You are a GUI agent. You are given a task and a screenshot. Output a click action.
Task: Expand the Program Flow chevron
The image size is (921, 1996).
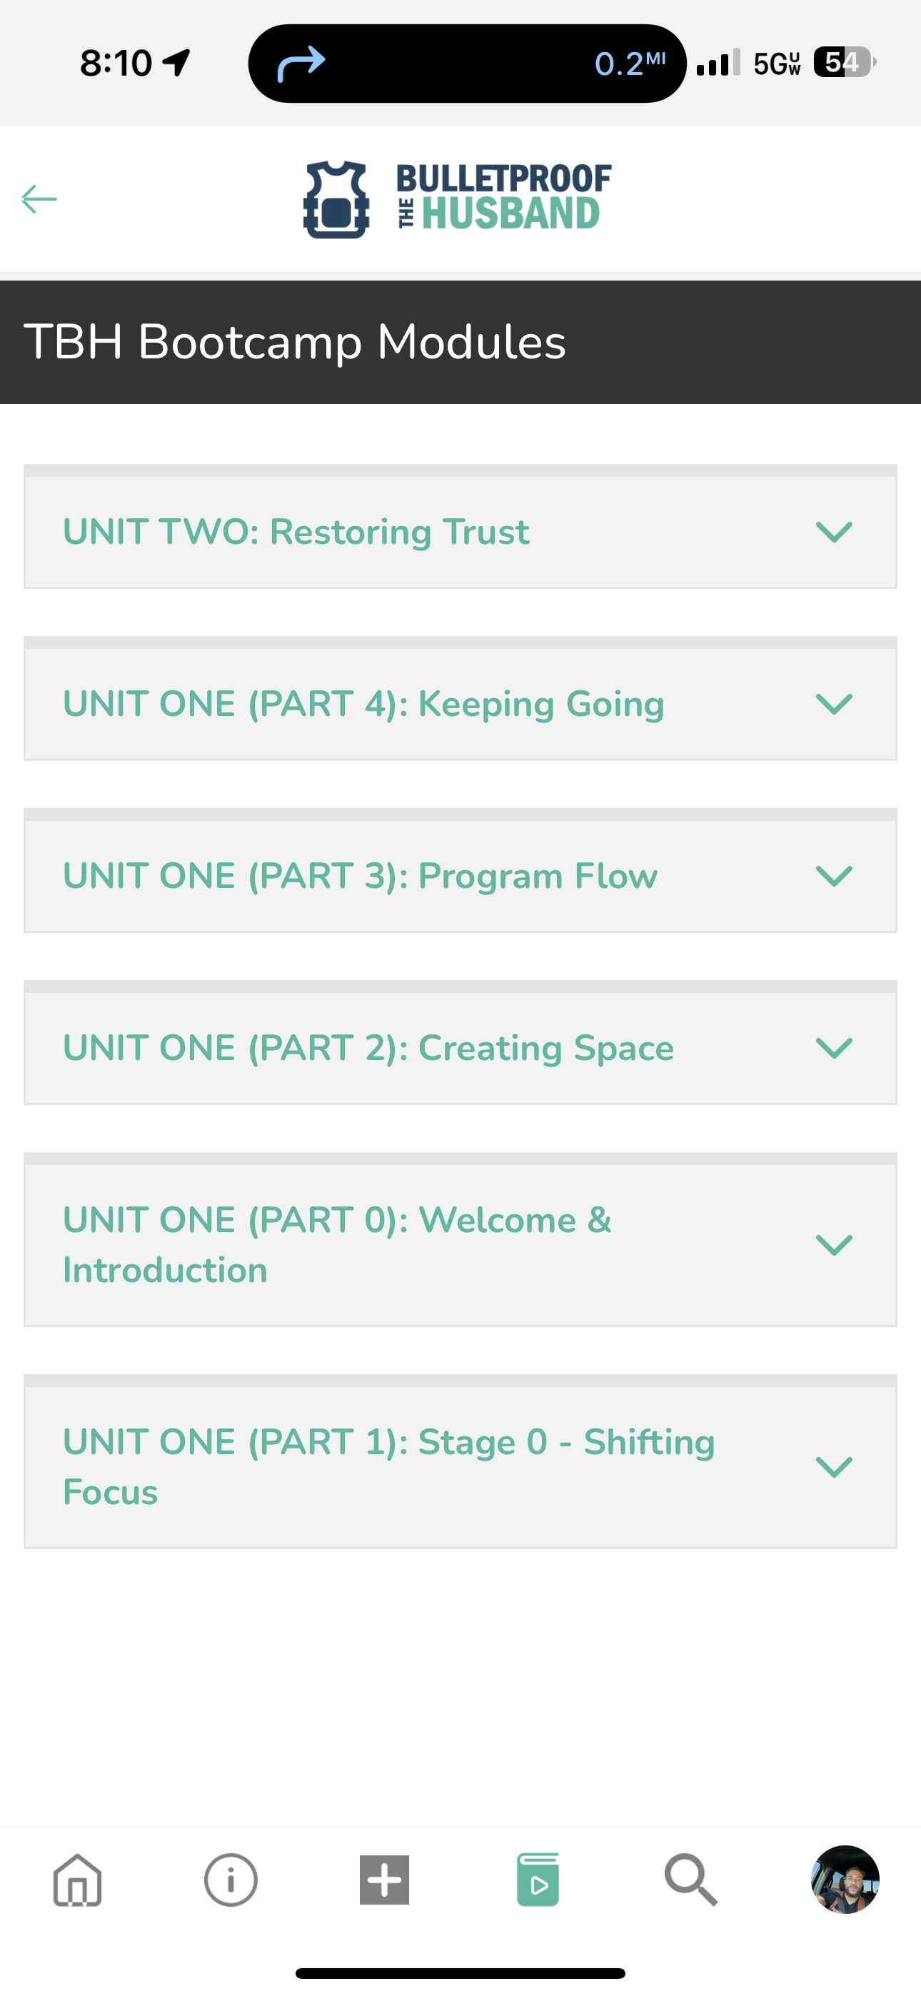[834, 877]
